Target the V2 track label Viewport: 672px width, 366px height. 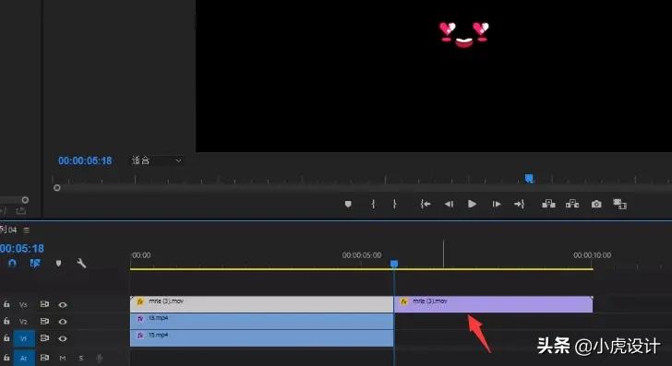click(24, 322)
